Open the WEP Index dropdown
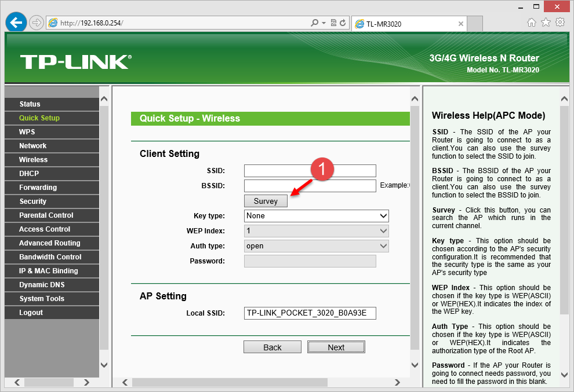Screen dimensions: 574x392 317,230
